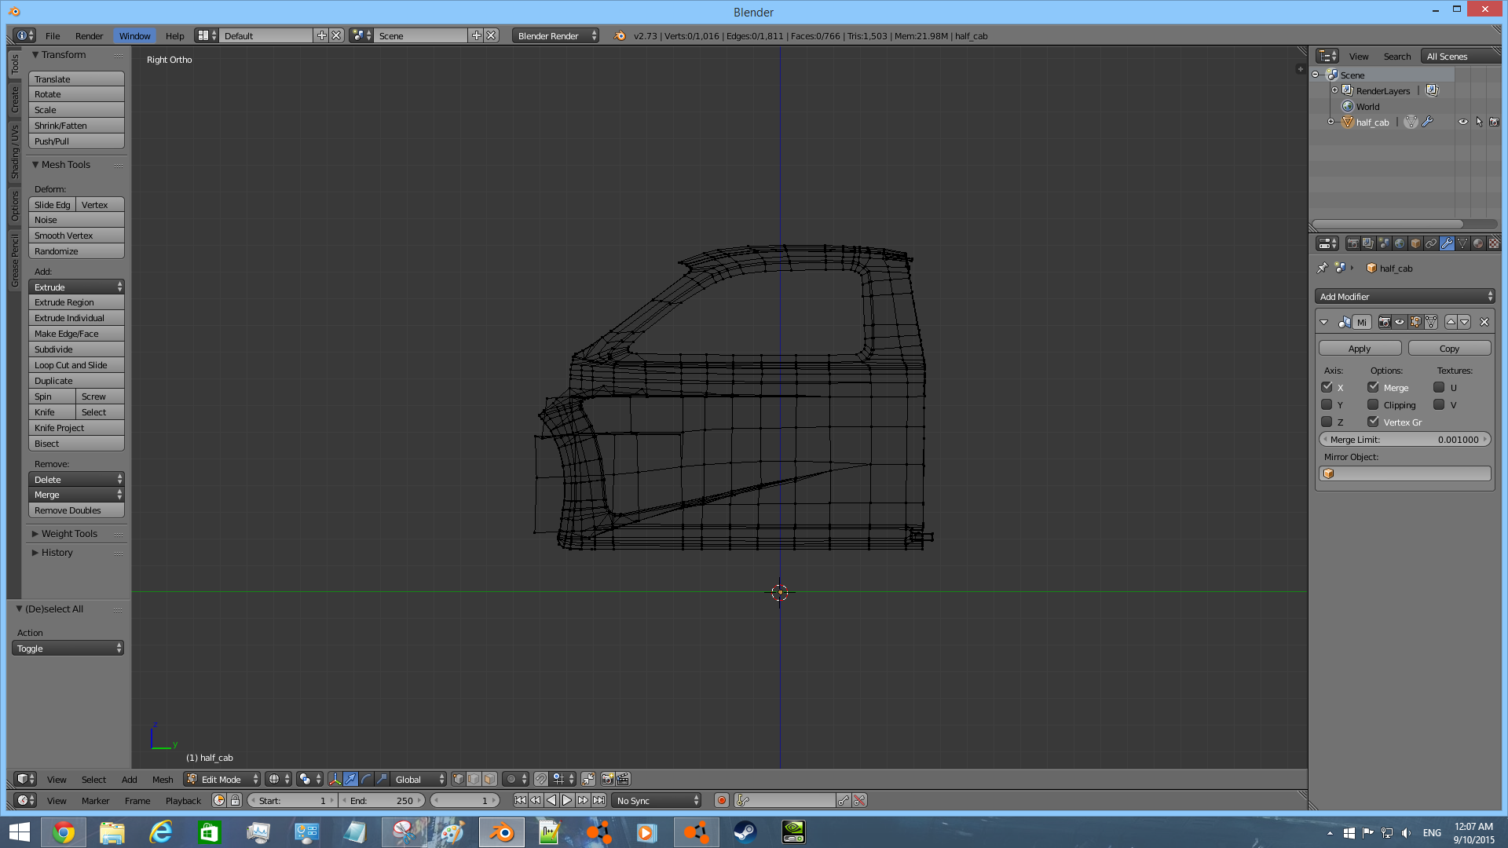Enable the U textures checkbox
Screen dimensions: 1508x848
coord(1439,387)
